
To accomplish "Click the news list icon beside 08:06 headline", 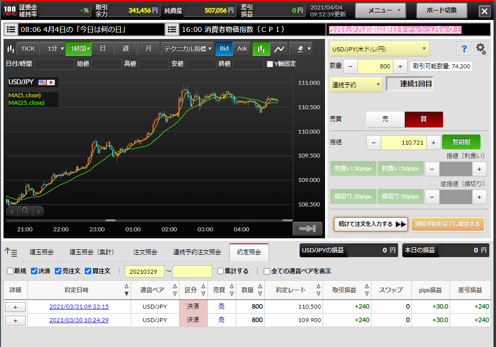I will (11, 29).
